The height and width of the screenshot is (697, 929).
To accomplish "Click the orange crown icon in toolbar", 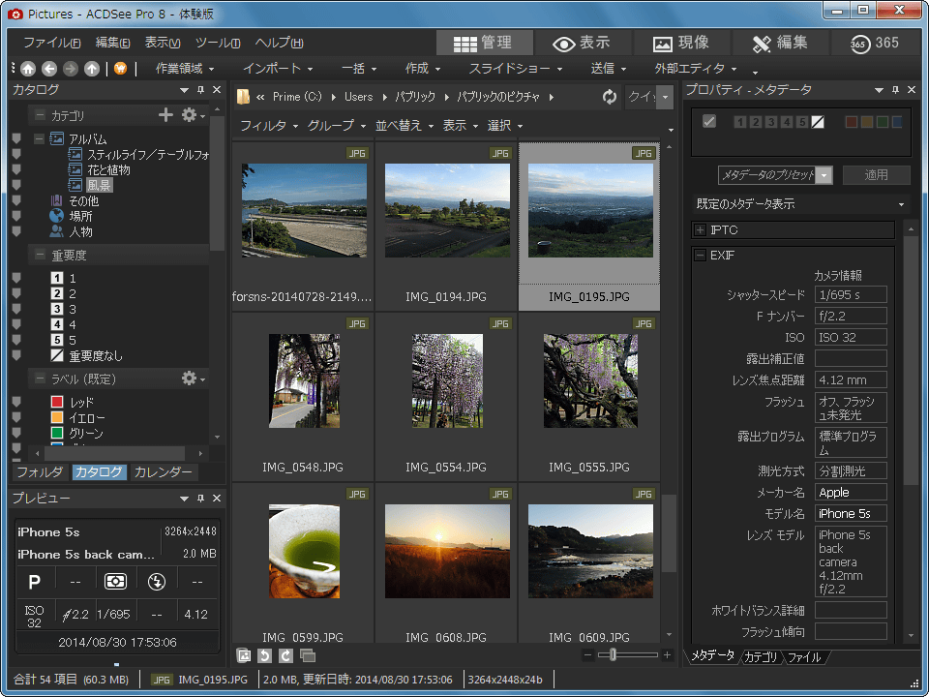I will (x=120, y=69).
